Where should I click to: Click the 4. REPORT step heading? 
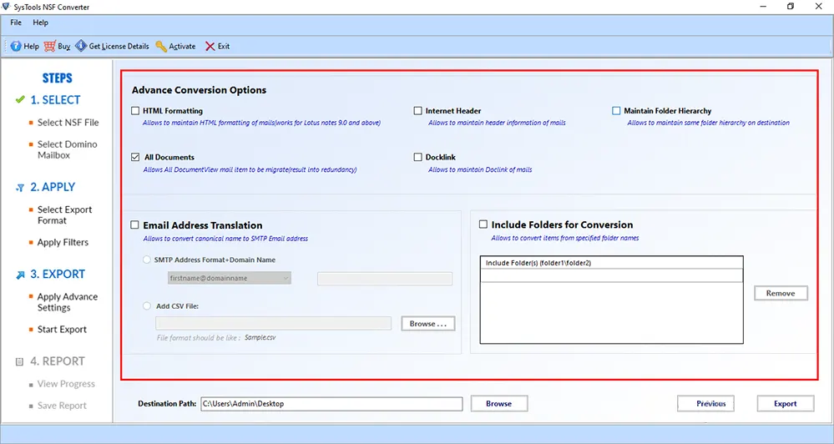click(58, 361)
